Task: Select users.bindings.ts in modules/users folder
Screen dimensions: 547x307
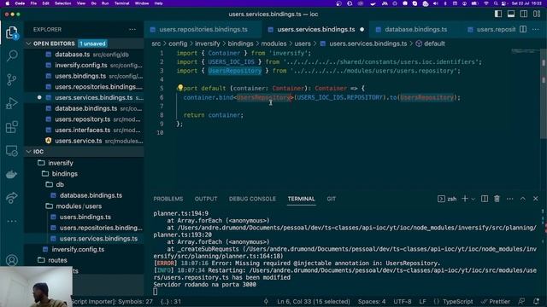Action: point(84,217)
